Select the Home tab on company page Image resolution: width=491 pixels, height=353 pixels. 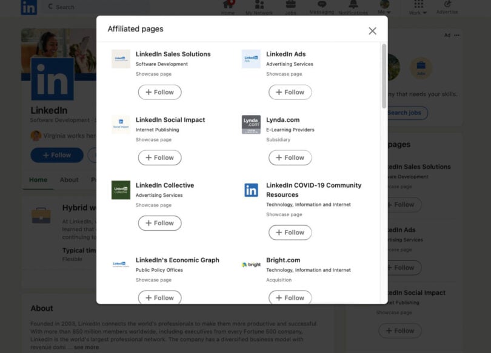pyautogui.click(x=38, y=180)
